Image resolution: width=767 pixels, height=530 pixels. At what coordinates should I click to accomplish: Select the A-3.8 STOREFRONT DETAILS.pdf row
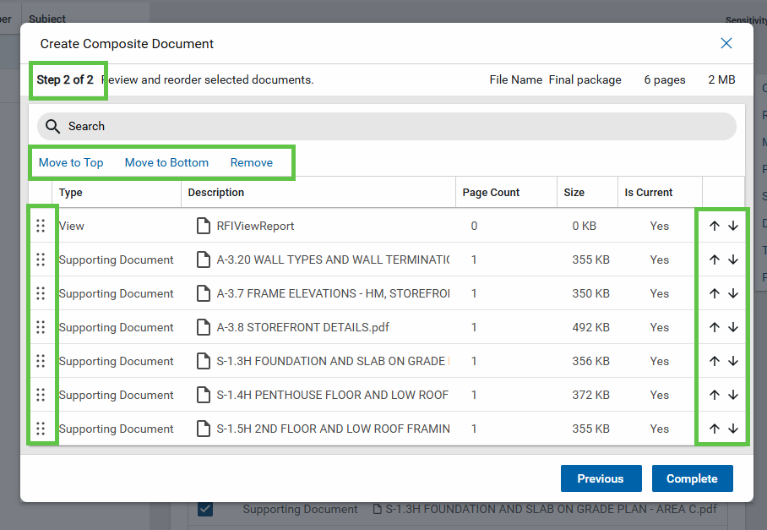pos(302,327)
